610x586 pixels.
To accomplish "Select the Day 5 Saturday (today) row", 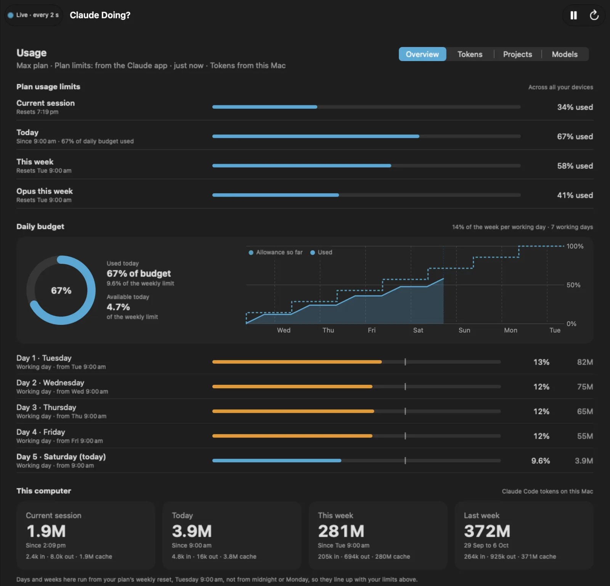I will [305, 461].
